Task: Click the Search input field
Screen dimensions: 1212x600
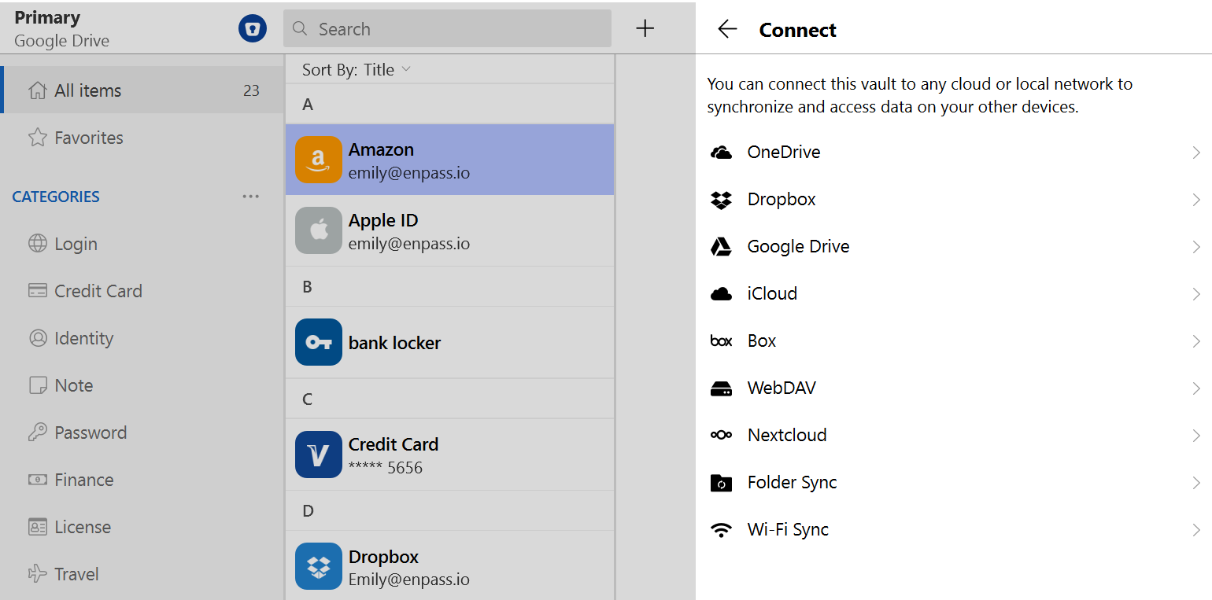Action: point(447,29)
